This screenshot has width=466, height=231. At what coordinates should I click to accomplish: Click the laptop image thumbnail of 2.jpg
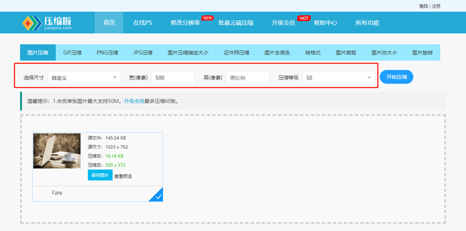pos(57,151)
